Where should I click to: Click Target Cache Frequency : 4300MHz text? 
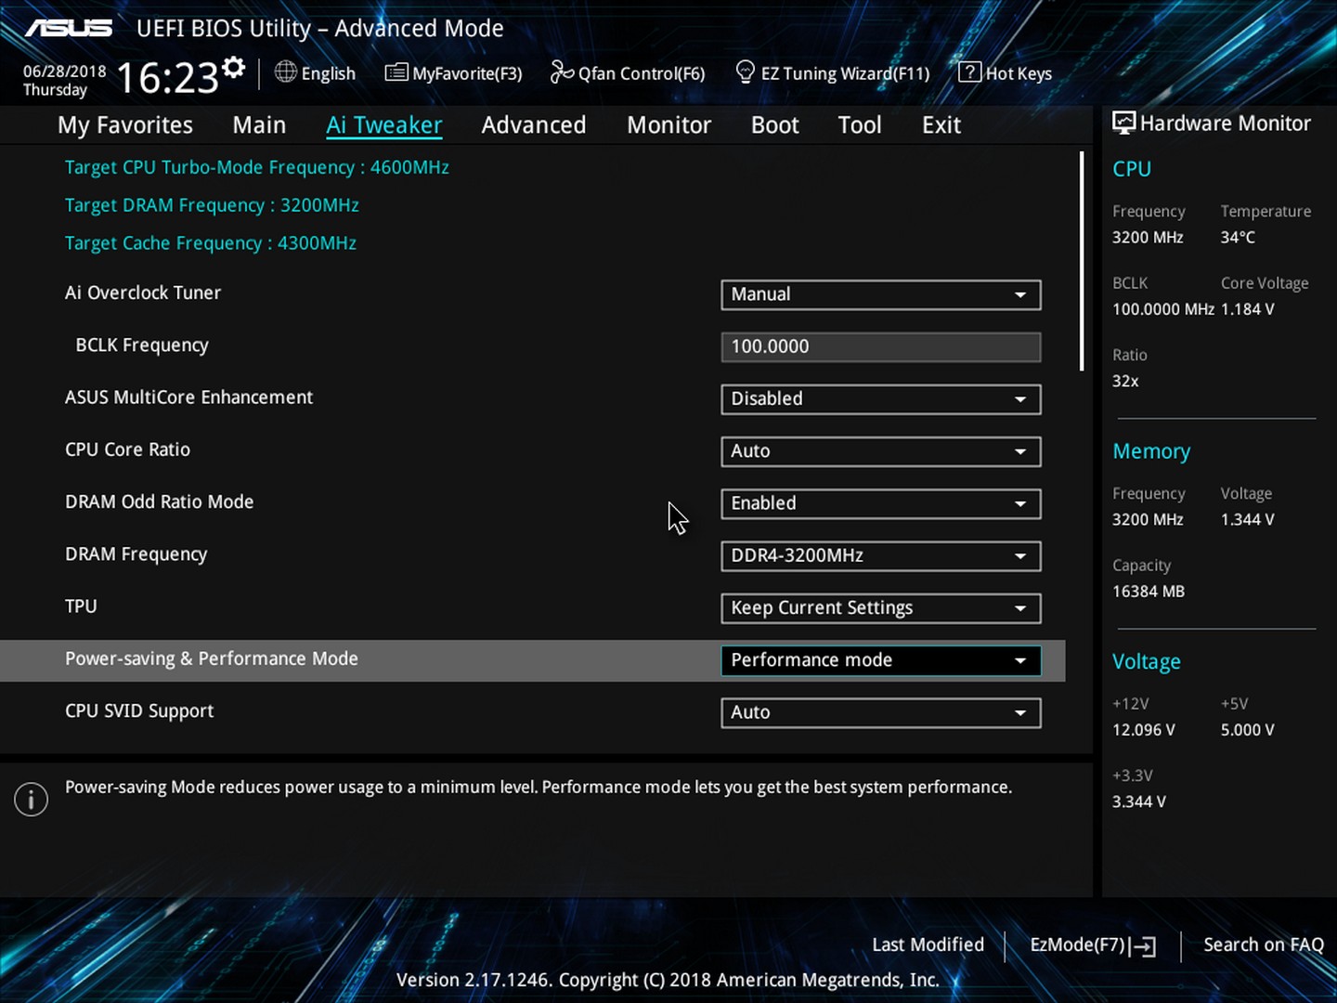click(x=211, y=243)
